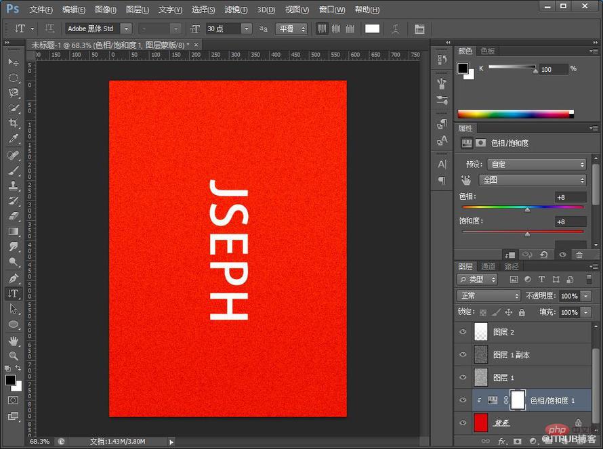Open the 正常 blend mode dropdown
The width and height of the screenshot is (603, 449).
point(488,296)
